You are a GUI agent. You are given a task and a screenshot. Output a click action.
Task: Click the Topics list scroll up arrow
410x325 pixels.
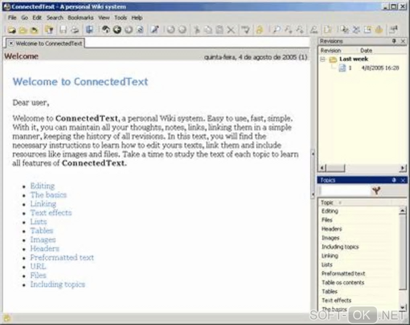403,211
